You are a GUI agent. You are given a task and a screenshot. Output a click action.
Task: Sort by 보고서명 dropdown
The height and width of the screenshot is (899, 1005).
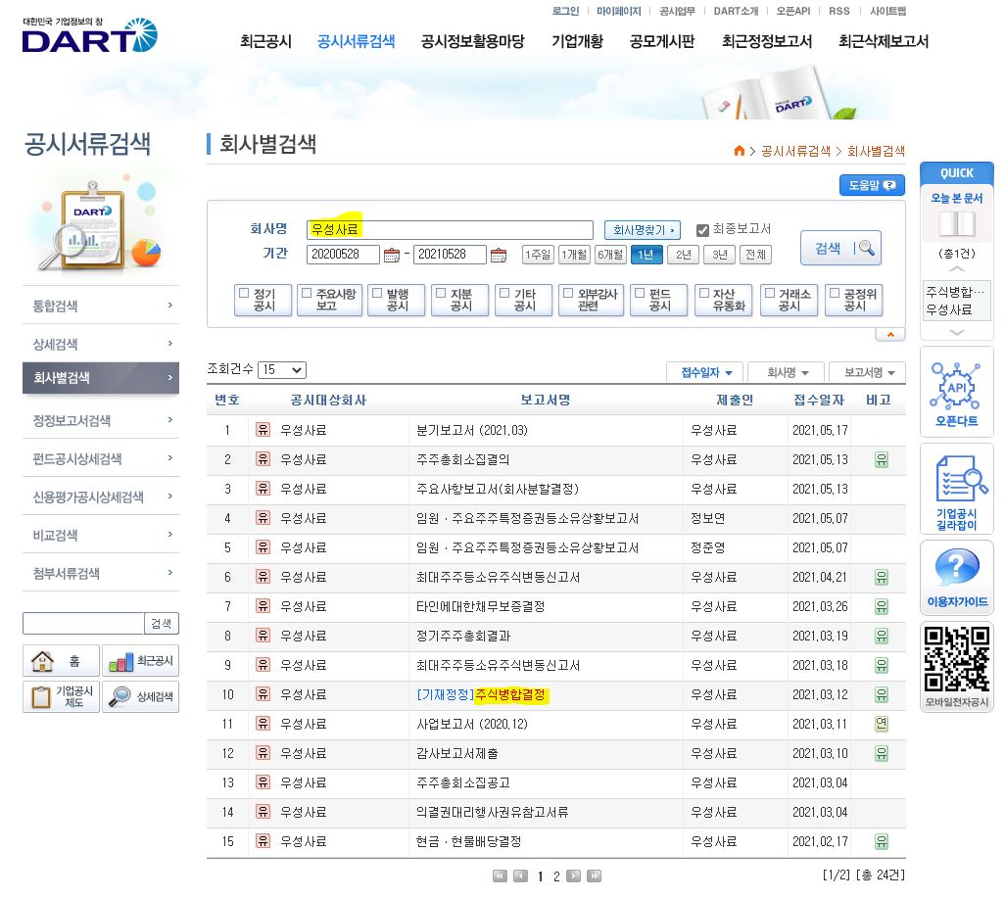(x=868, y=372)
